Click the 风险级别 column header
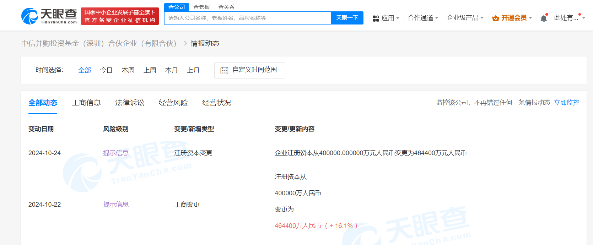Image resolution: width=593 pixels, height=245 pixels. pyautogui.click(x=115, y=129)
